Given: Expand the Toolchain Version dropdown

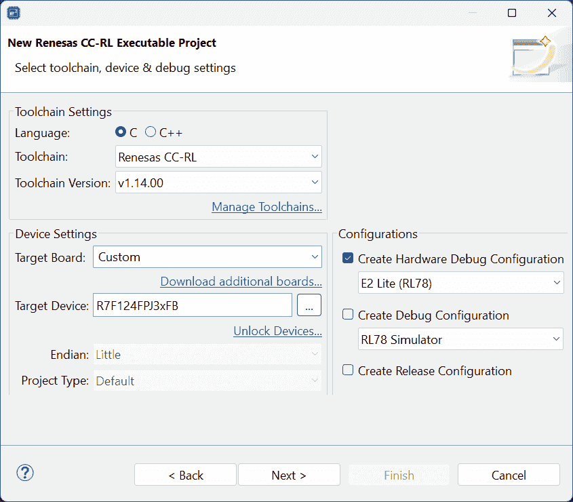Looking at the screenshot, I should pyautogui.click(x=218, y=182).
